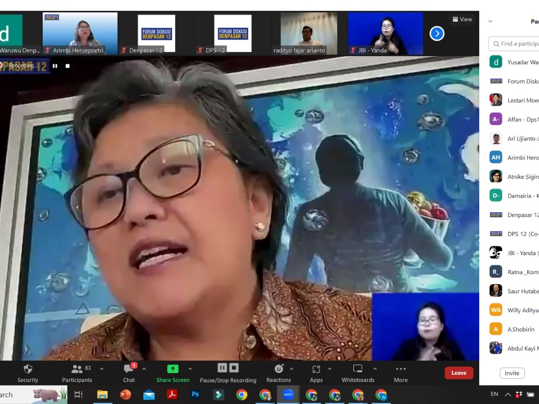Open the Whiteboards icon
The image size is (539, 404).
tap(357, 368)
